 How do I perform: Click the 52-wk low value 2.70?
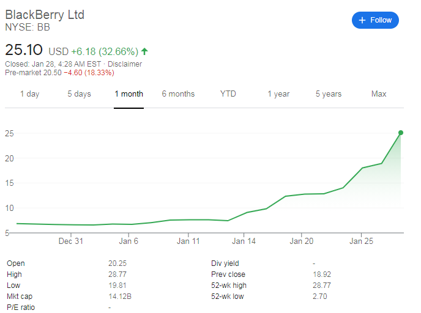tap(320, 296)
